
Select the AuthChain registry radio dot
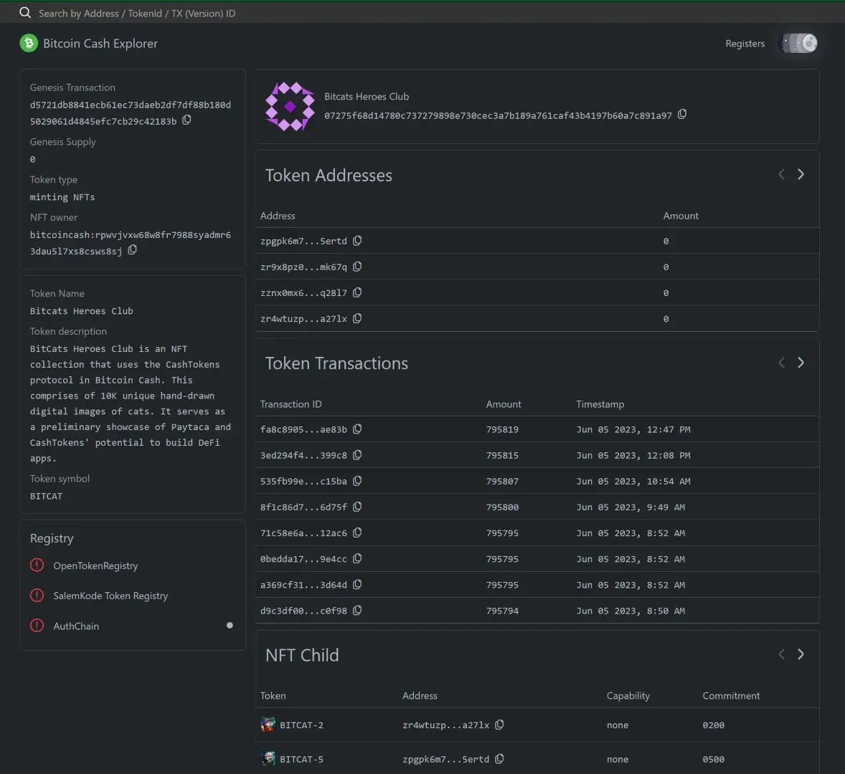pyautogui.click(x=230, y=626)
